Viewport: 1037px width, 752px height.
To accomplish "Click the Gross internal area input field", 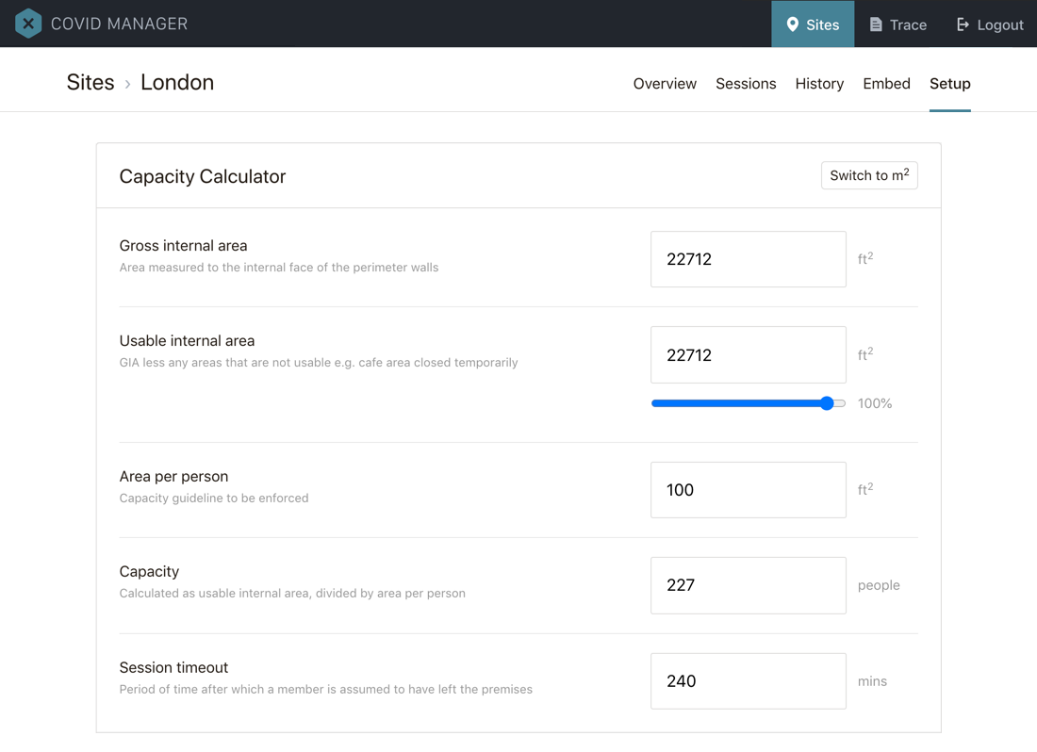I will pyautogui.click(x=748, y=259).
